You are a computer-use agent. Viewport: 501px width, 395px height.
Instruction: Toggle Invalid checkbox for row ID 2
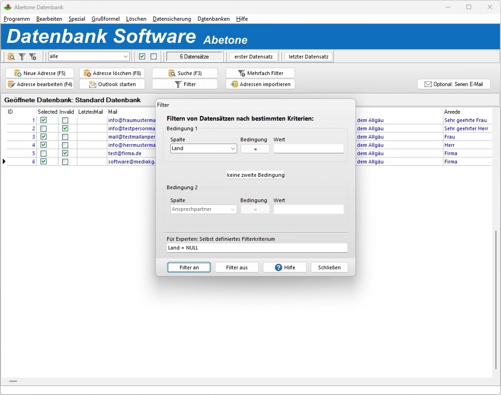65,128
